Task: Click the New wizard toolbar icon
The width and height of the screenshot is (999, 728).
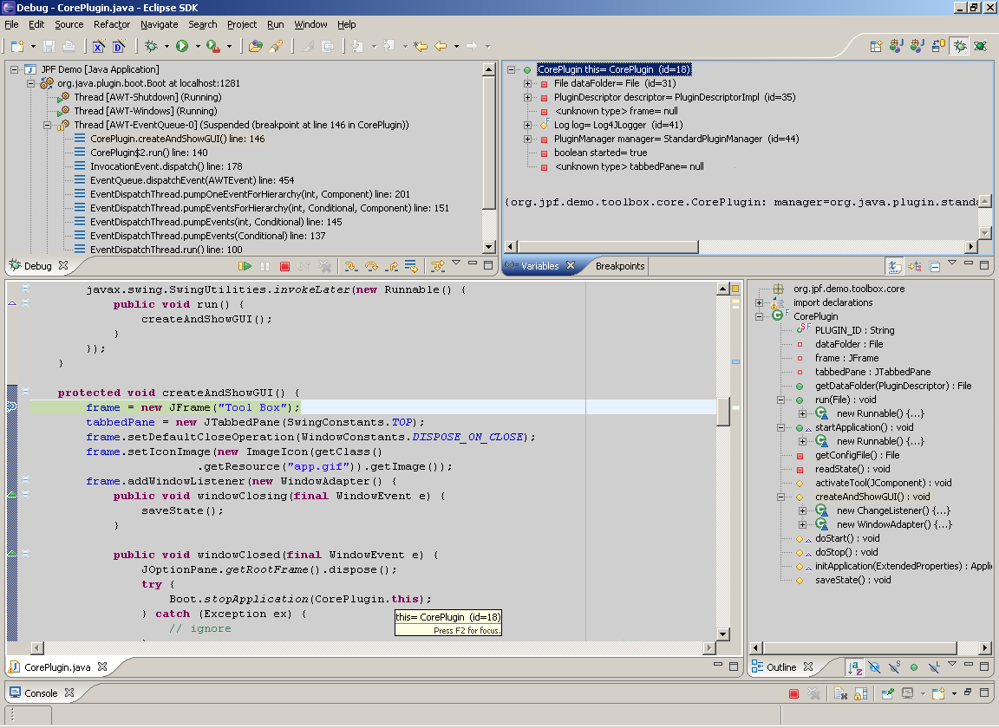Action: pyautogui.click(x=17, y=46)
